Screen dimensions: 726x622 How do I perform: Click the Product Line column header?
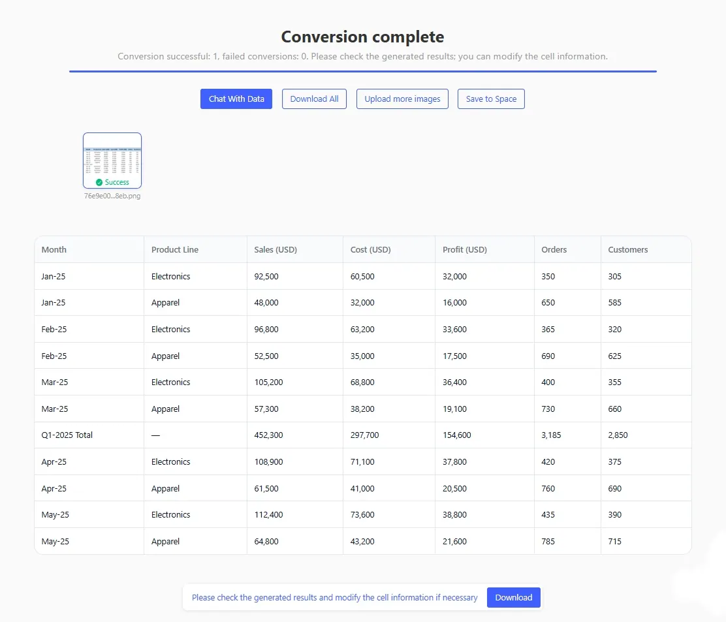tap(175, 249)
